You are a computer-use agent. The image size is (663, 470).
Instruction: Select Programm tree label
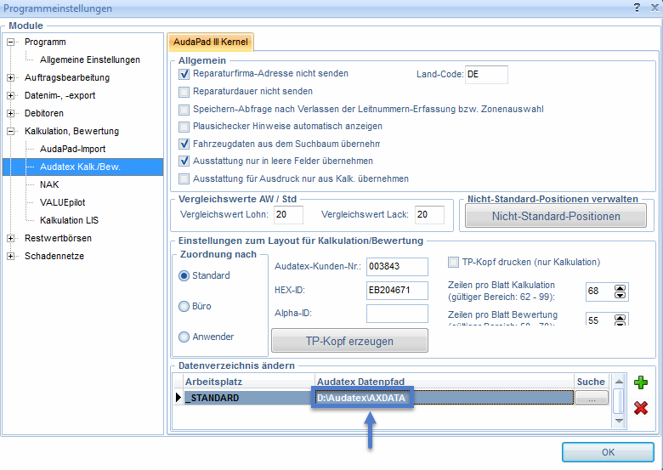pyautogui.click(x=45, y=42)
